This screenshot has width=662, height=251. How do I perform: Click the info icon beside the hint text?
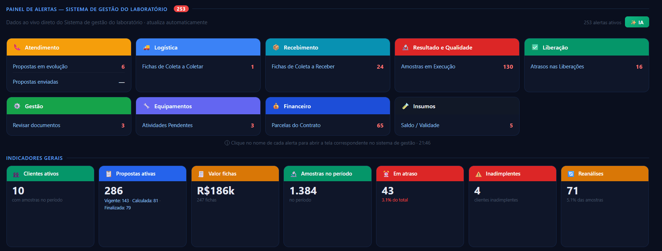[227, 143]
